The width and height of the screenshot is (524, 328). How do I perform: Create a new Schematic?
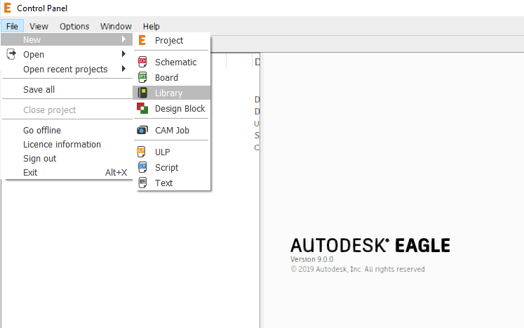(172, 62)
